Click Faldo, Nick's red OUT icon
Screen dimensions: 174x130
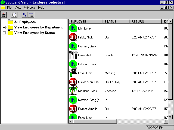click(73, 37)
